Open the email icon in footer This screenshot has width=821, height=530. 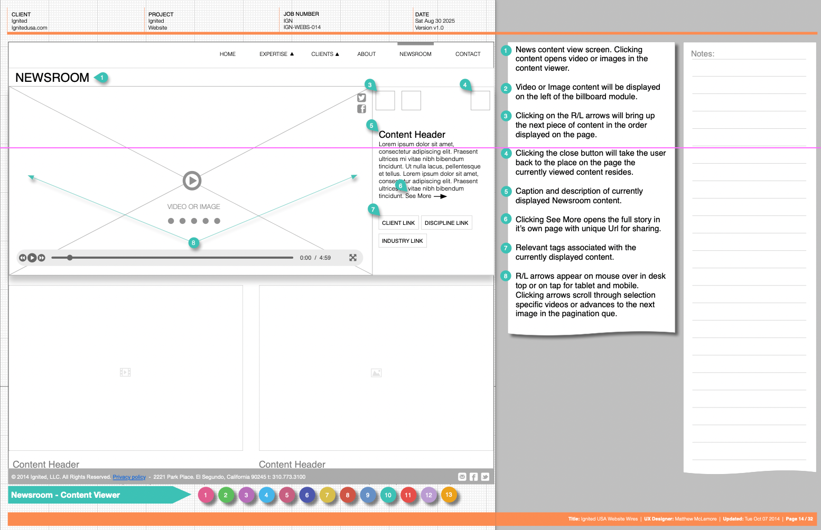tap(462, 477)
